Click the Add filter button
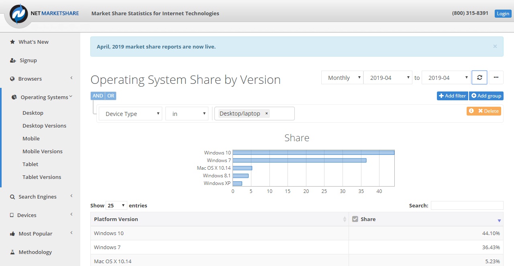514x266 pixels. (453, 96)
